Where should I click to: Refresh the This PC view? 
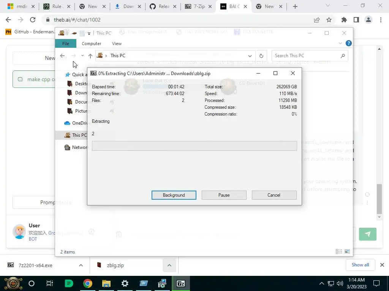(261, 56)
